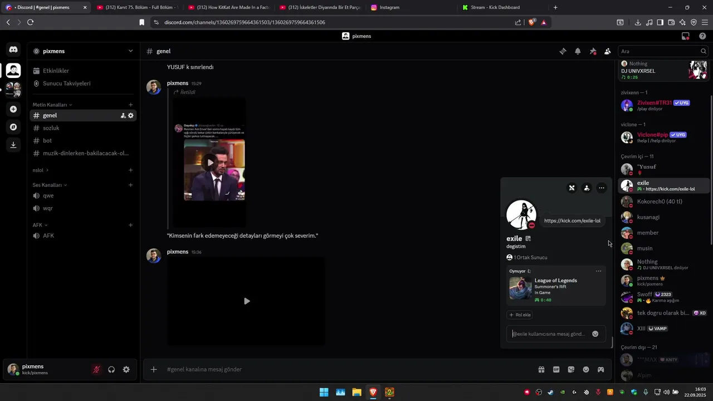Open Windows Start menu in taskbar

pyautogui.click(x=324, y=392)
